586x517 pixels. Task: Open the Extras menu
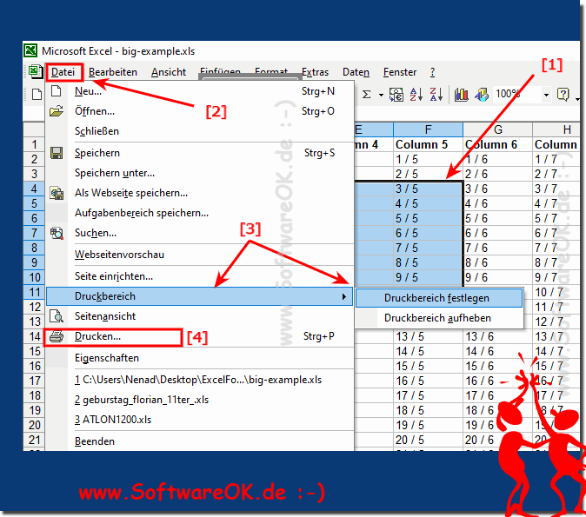click(x=315, y=72)
